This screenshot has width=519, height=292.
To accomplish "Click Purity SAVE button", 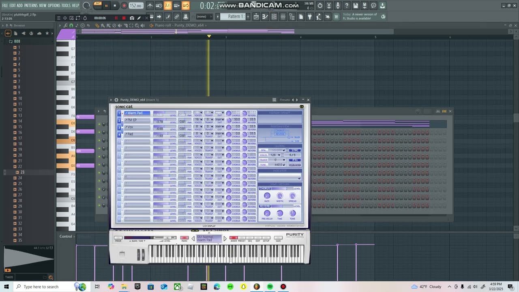I will [278, 238].
